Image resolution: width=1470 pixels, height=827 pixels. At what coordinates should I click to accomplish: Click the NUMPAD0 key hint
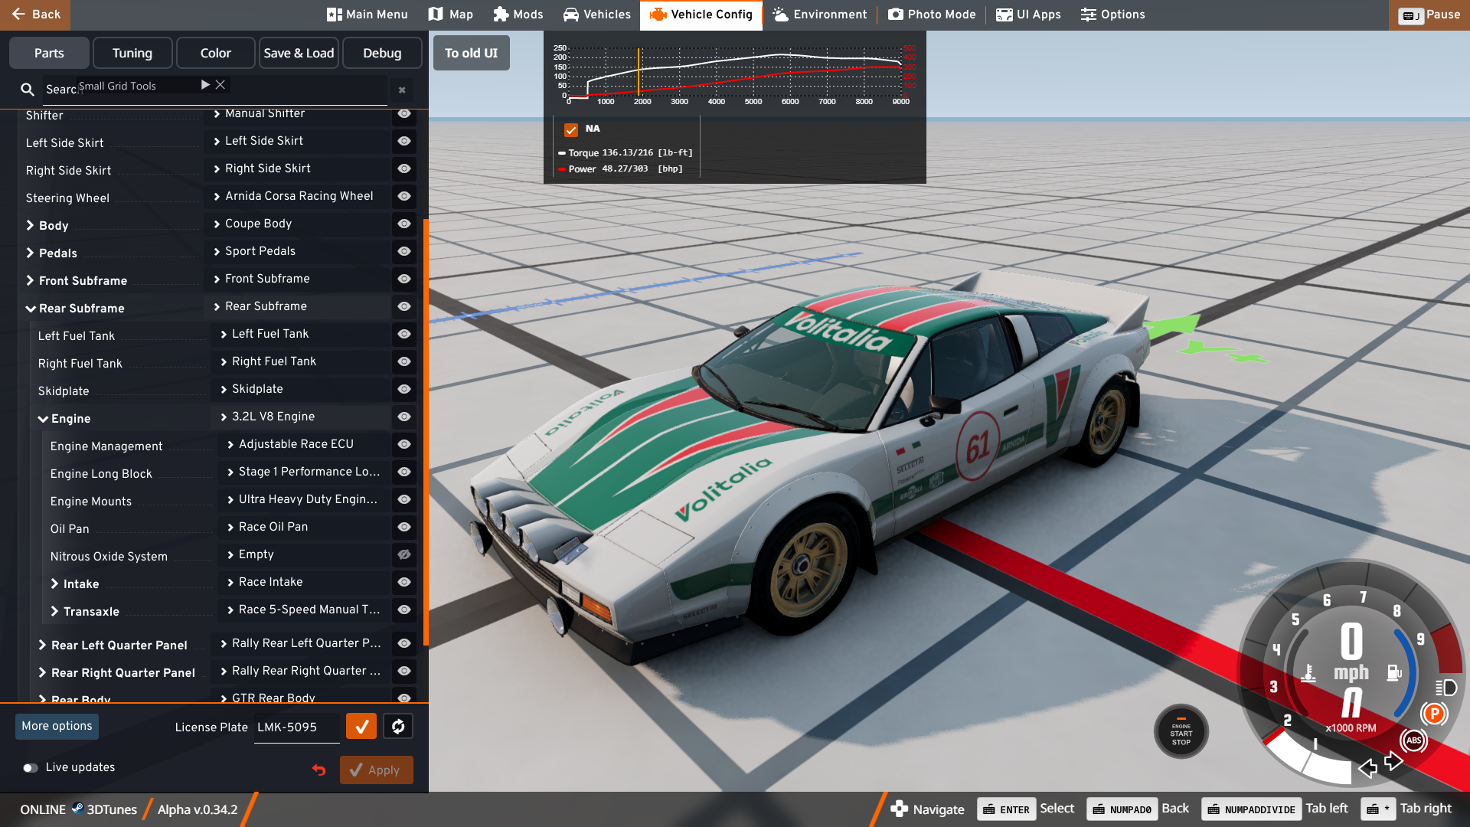tap(1122, 809)
